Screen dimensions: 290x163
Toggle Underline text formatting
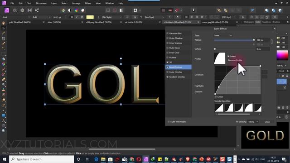pyautogui.click(x=82, y=17)
